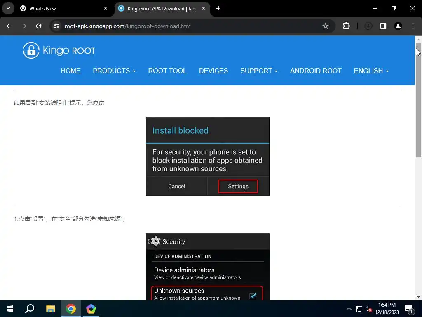The width and height of the screenshot is (422, 317).
Task: Open the network status tray icon
Action: point(359,309)
